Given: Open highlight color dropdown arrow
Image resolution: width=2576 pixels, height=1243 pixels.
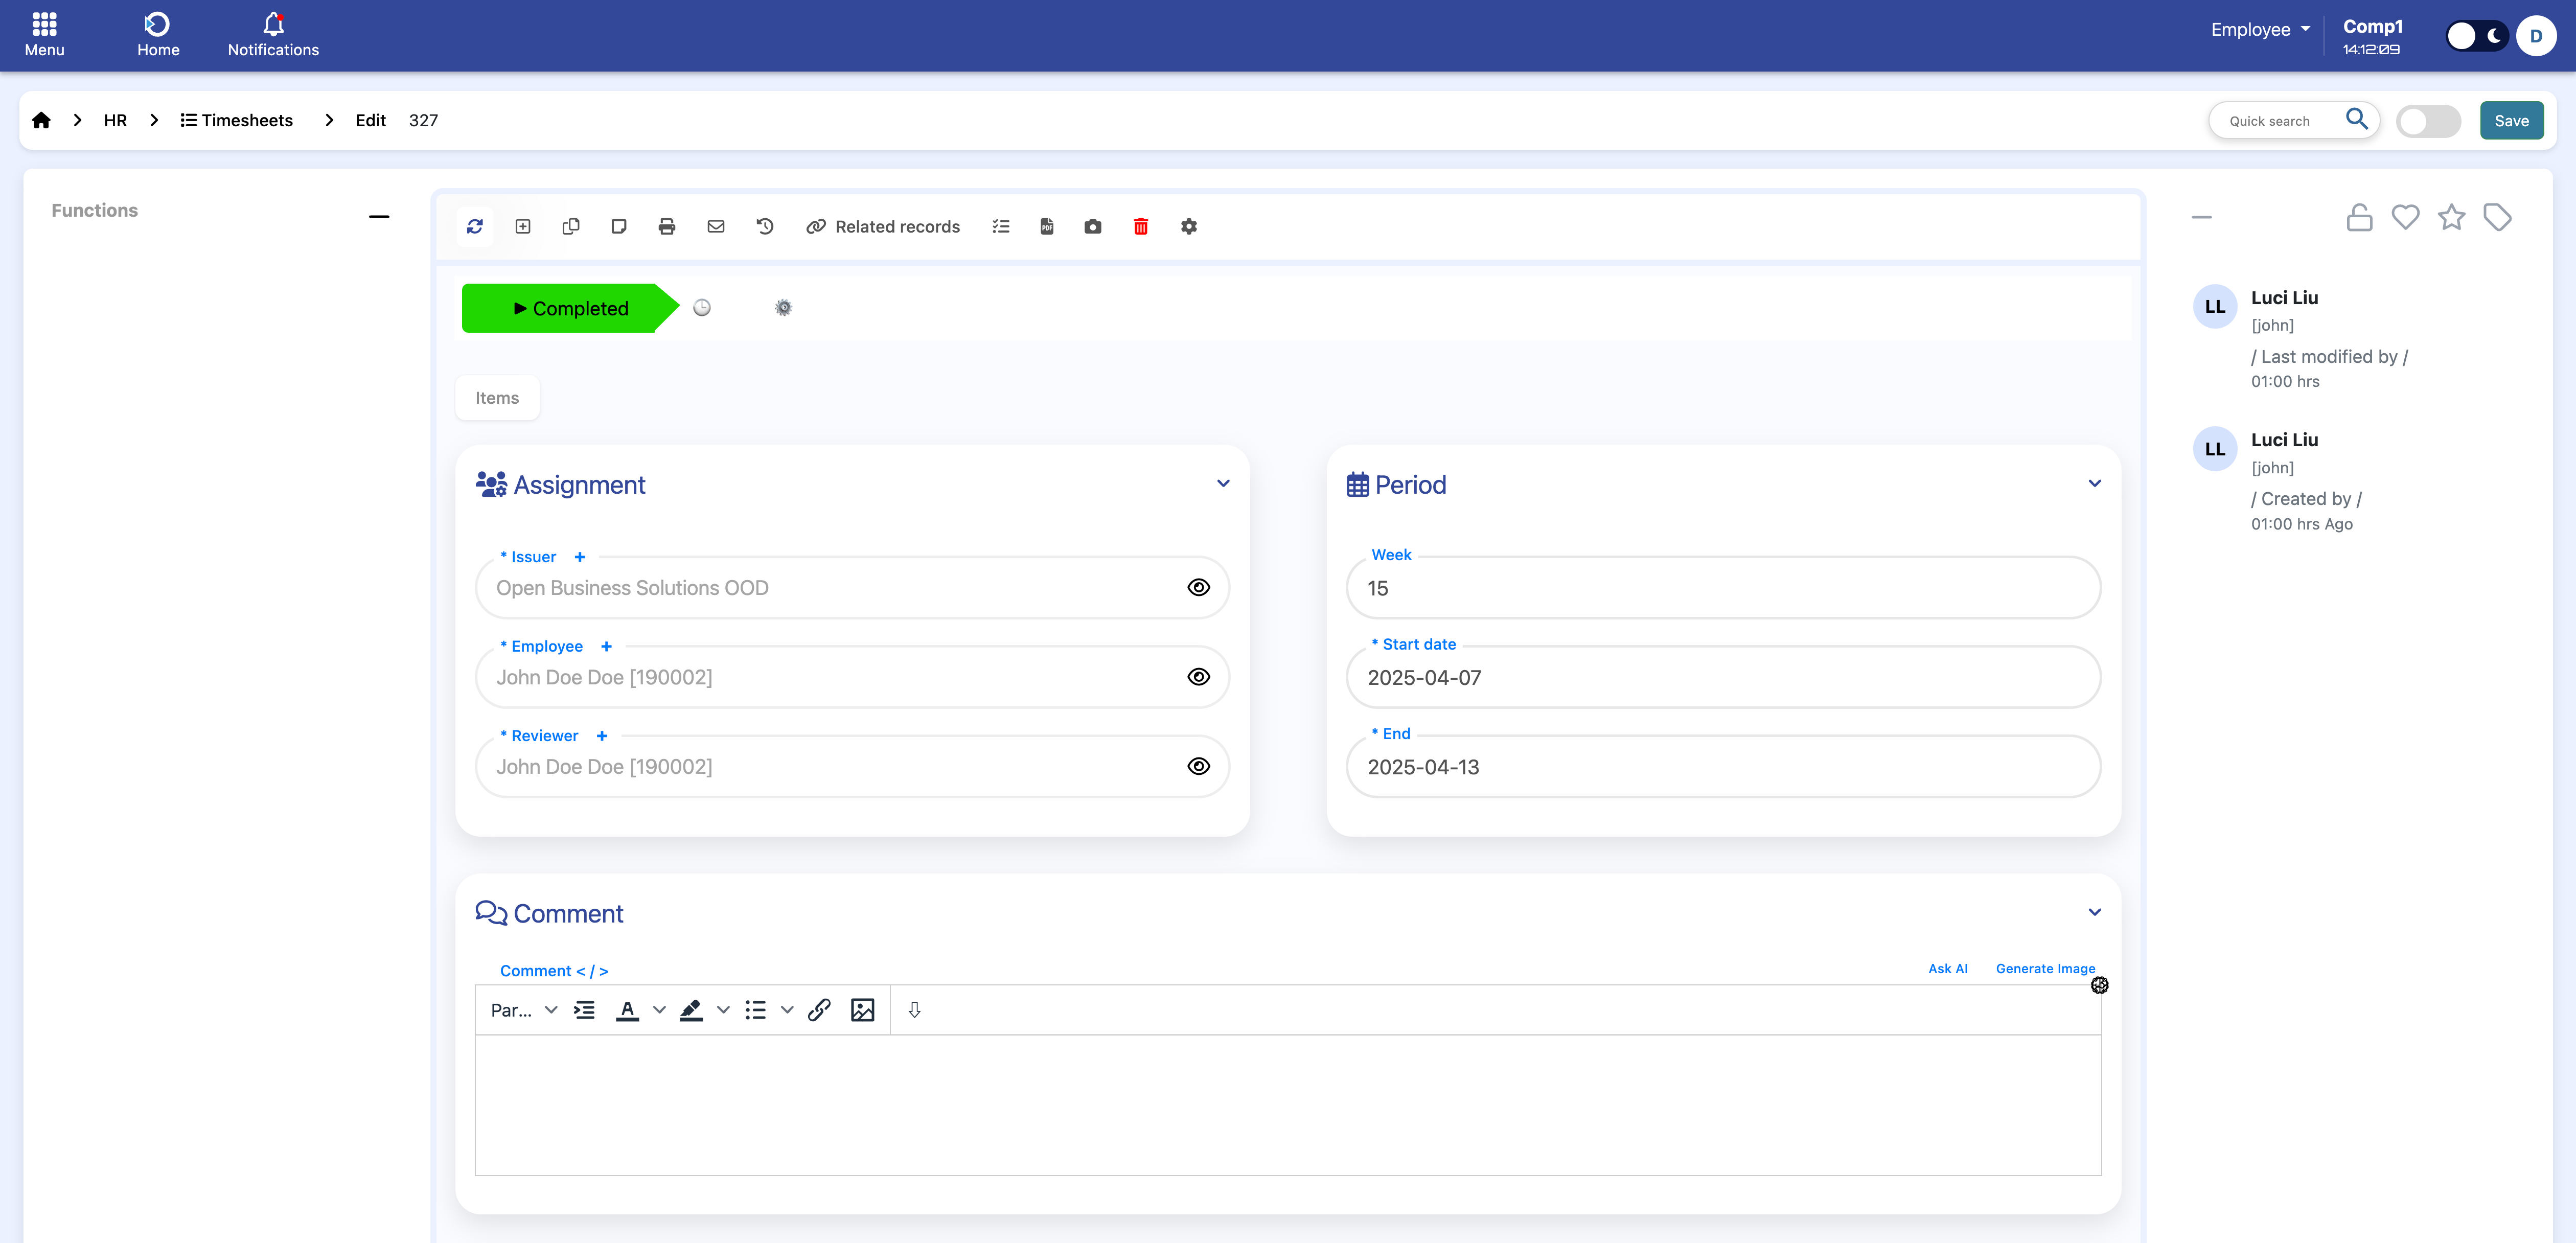Looking at the screenshot, I should click(723, 1010).
